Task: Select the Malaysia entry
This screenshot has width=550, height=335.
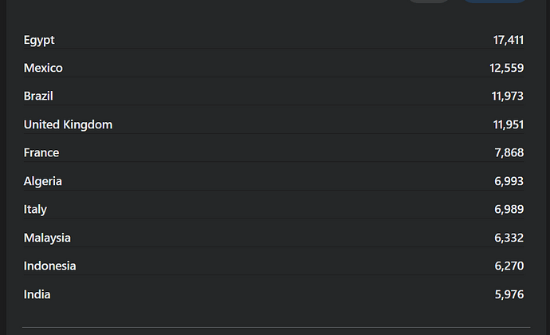Action: click(273, 238)
